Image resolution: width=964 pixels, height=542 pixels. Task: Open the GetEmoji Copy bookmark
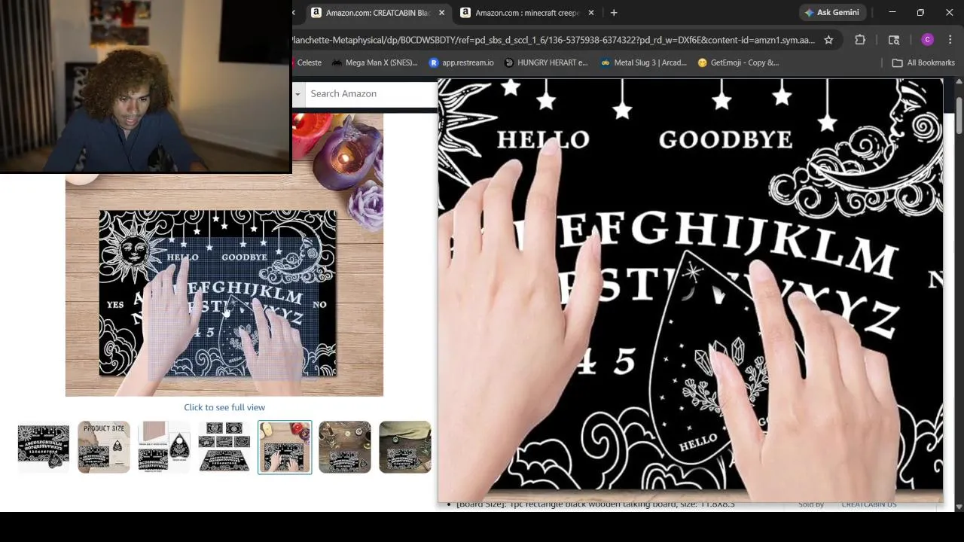(738, 62)
